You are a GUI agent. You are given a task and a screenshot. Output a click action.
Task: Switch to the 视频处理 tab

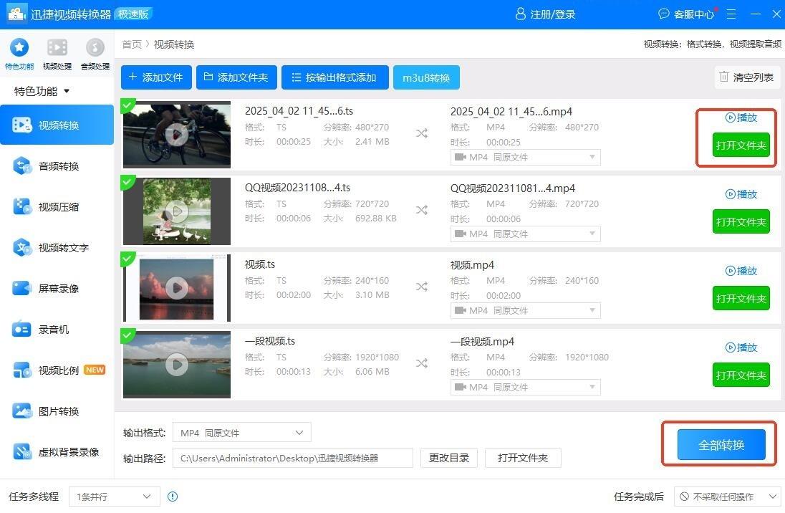click(57, 52)
